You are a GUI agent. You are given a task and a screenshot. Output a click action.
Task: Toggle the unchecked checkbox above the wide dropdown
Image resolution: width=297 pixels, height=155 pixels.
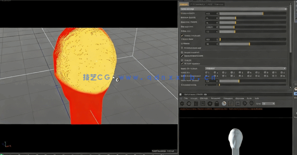point(182,60)
